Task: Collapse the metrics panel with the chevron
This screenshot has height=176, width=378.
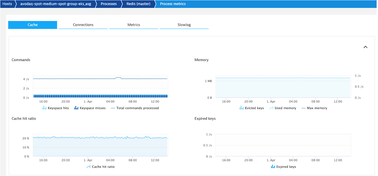Action: [365, 47]
